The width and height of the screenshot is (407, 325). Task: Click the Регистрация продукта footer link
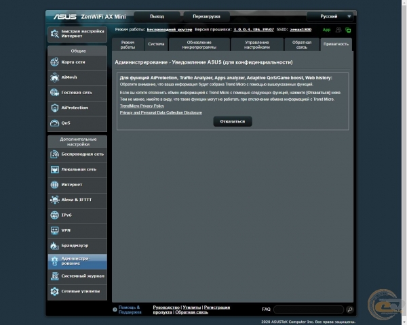point(217,307)
